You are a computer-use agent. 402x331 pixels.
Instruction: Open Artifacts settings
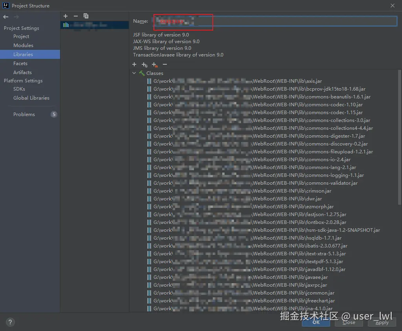click(x=22, y=72)
